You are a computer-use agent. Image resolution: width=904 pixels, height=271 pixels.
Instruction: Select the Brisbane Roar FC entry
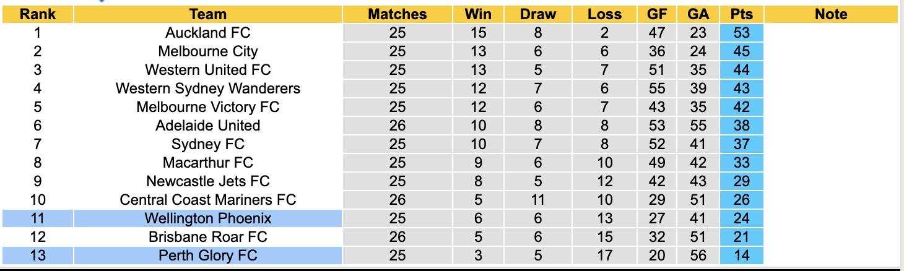click(208, 237)
